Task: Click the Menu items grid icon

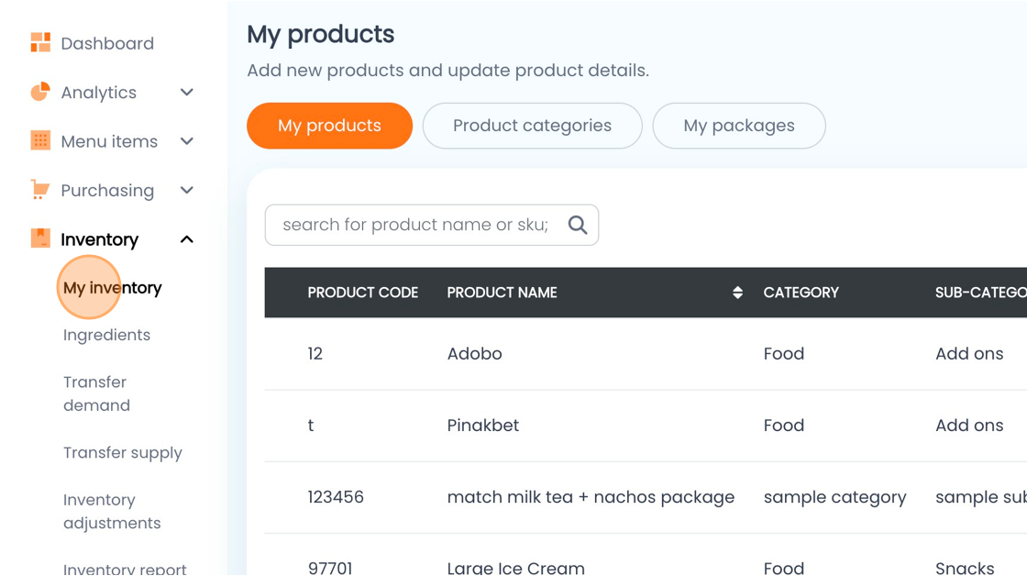Action: (x=40, y=141)
